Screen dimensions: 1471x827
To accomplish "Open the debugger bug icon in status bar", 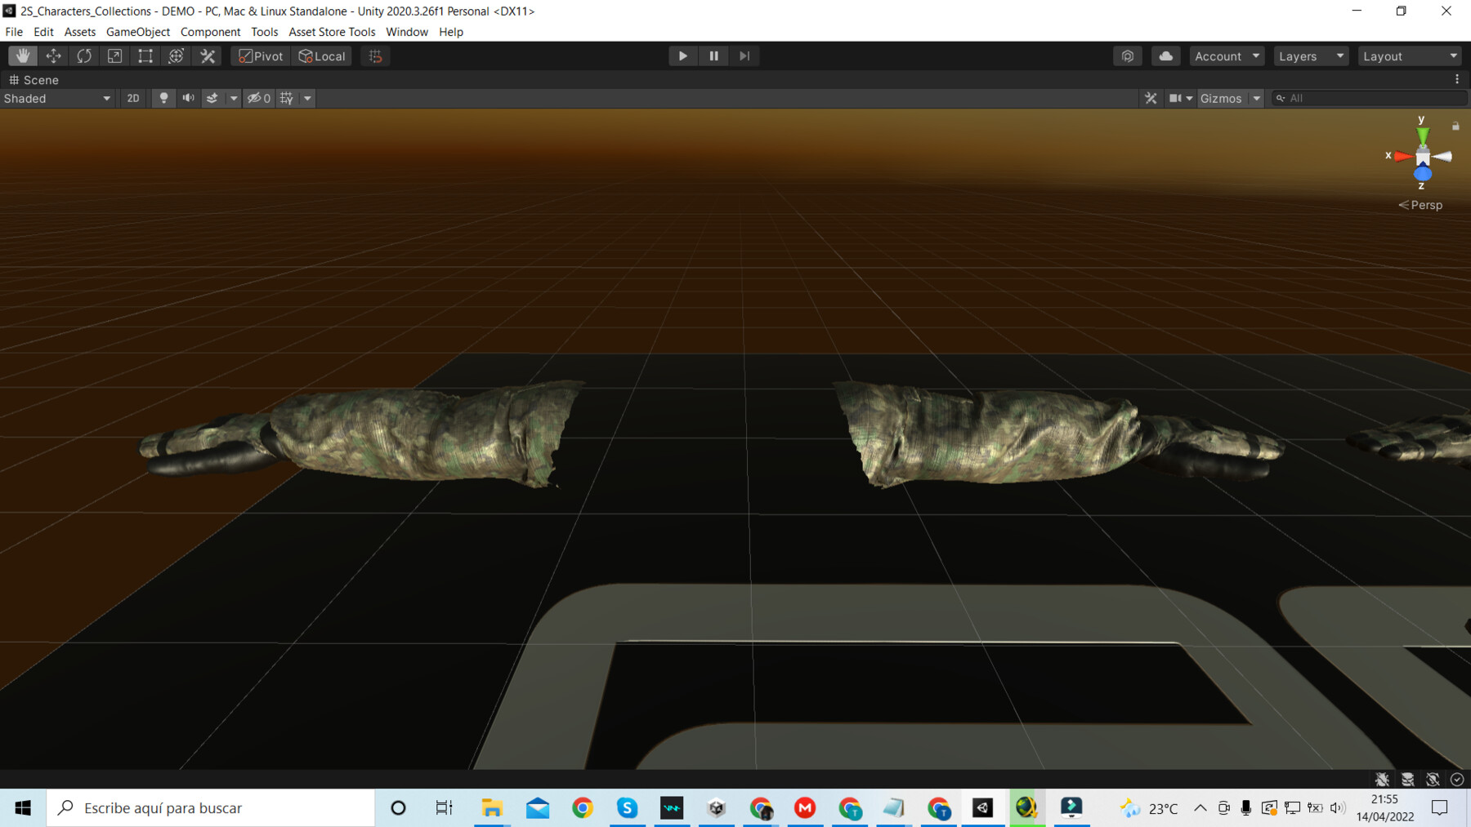I will [1382, 780].
